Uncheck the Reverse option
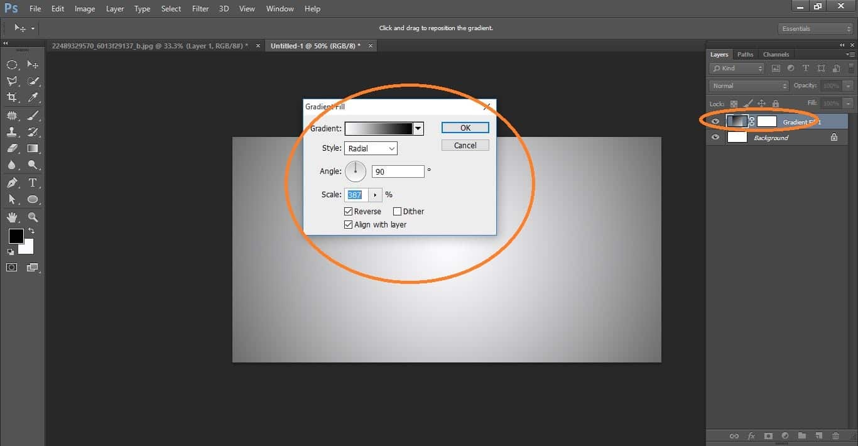Viewport: 858px width, 446px height. click(349, 211)
